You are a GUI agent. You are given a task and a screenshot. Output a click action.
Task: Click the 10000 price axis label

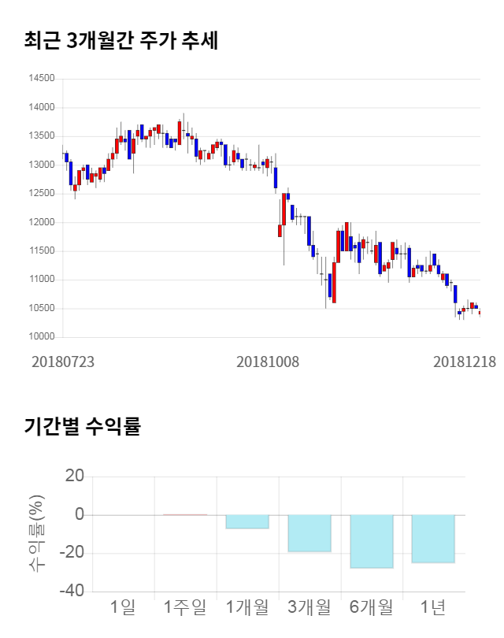click(x=41, y=337)
